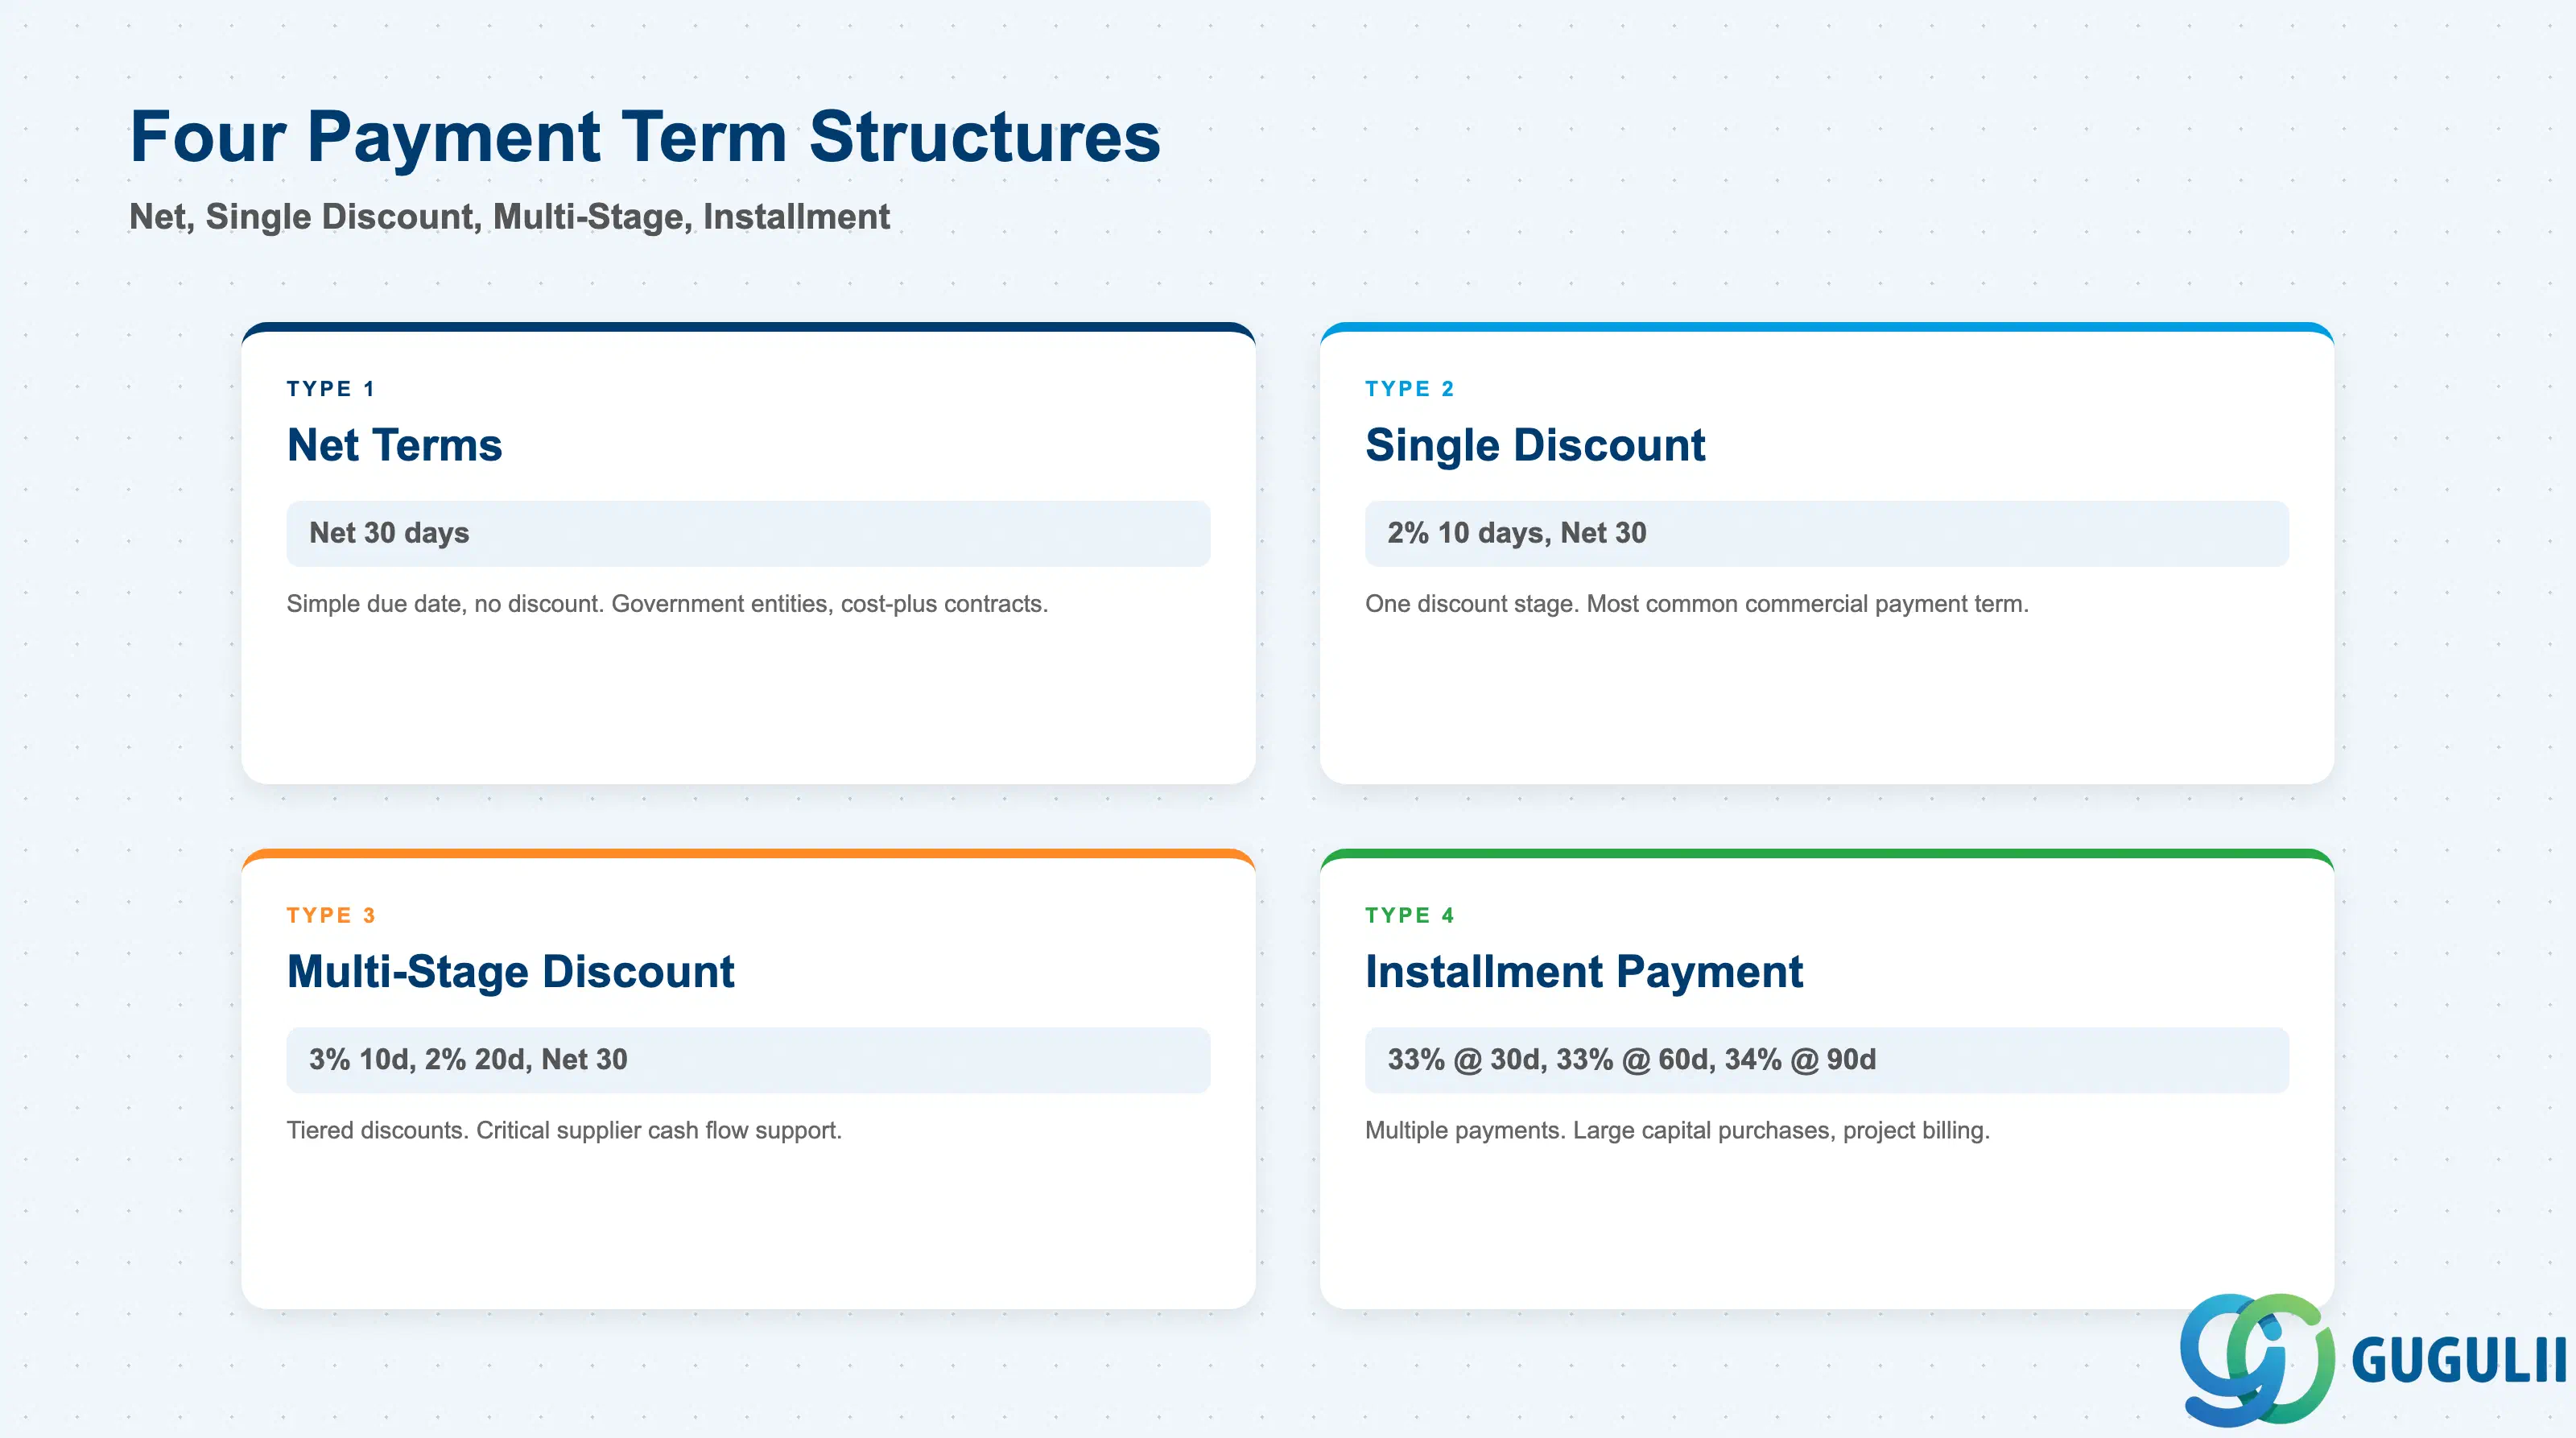
Task: Click the GUGULII brand name text
Action: pyautogui.click(x=2459, y=1361)
